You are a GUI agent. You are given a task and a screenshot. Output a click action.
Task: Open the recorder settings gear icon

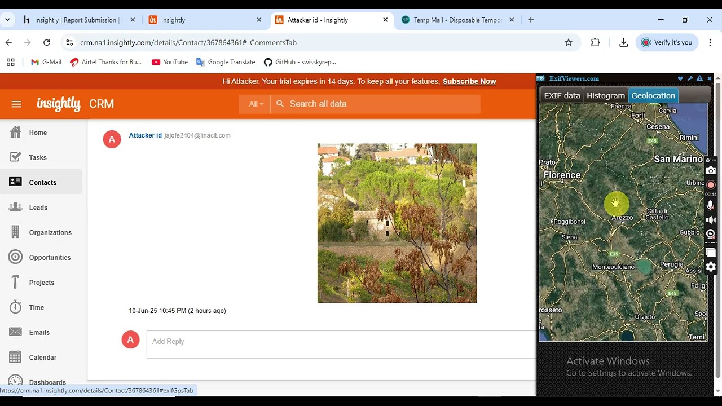point(711,267)
